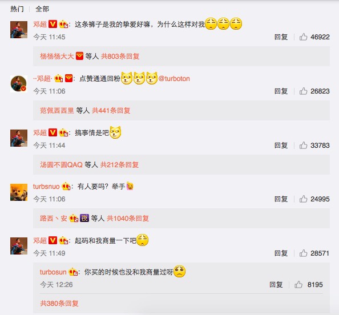This screenshot has width=339, height=315.
Task: Reply to turbosun's 12:26 comment
Action: 276,285
